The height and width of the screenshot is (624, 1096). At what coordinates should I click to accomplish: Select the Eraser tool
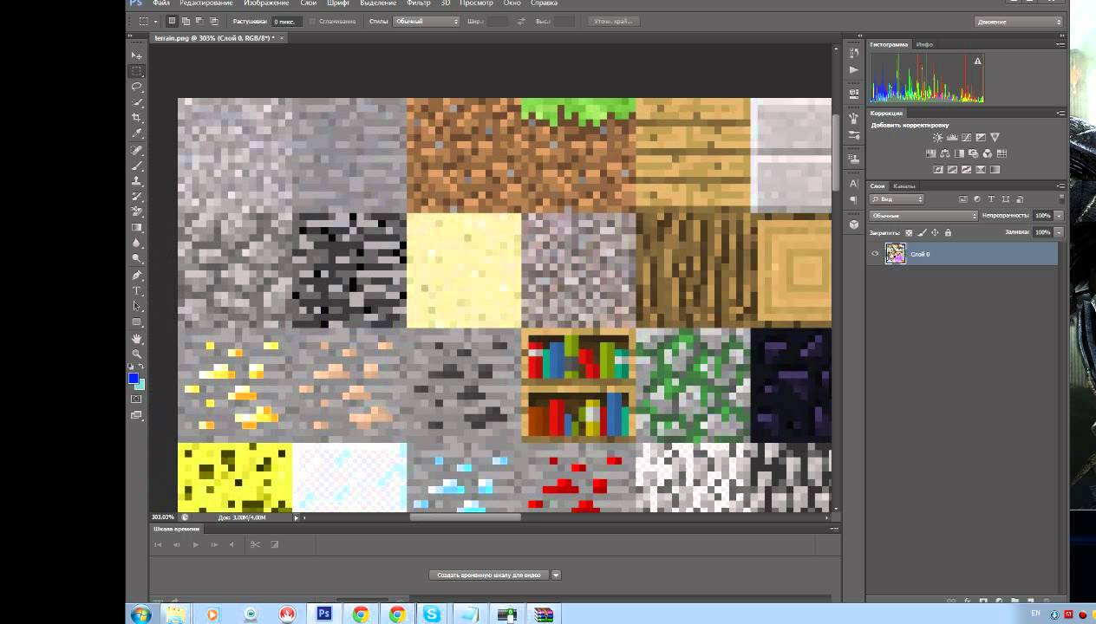(137, 212)
